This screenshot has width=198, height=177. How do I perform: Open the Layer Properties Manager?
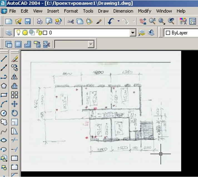pos(9,33)
